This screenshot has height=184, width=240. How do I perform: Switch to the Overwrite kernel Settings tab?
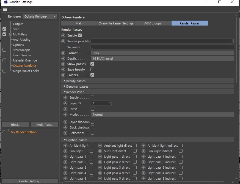pyautogui.click(x=116, y=23)
